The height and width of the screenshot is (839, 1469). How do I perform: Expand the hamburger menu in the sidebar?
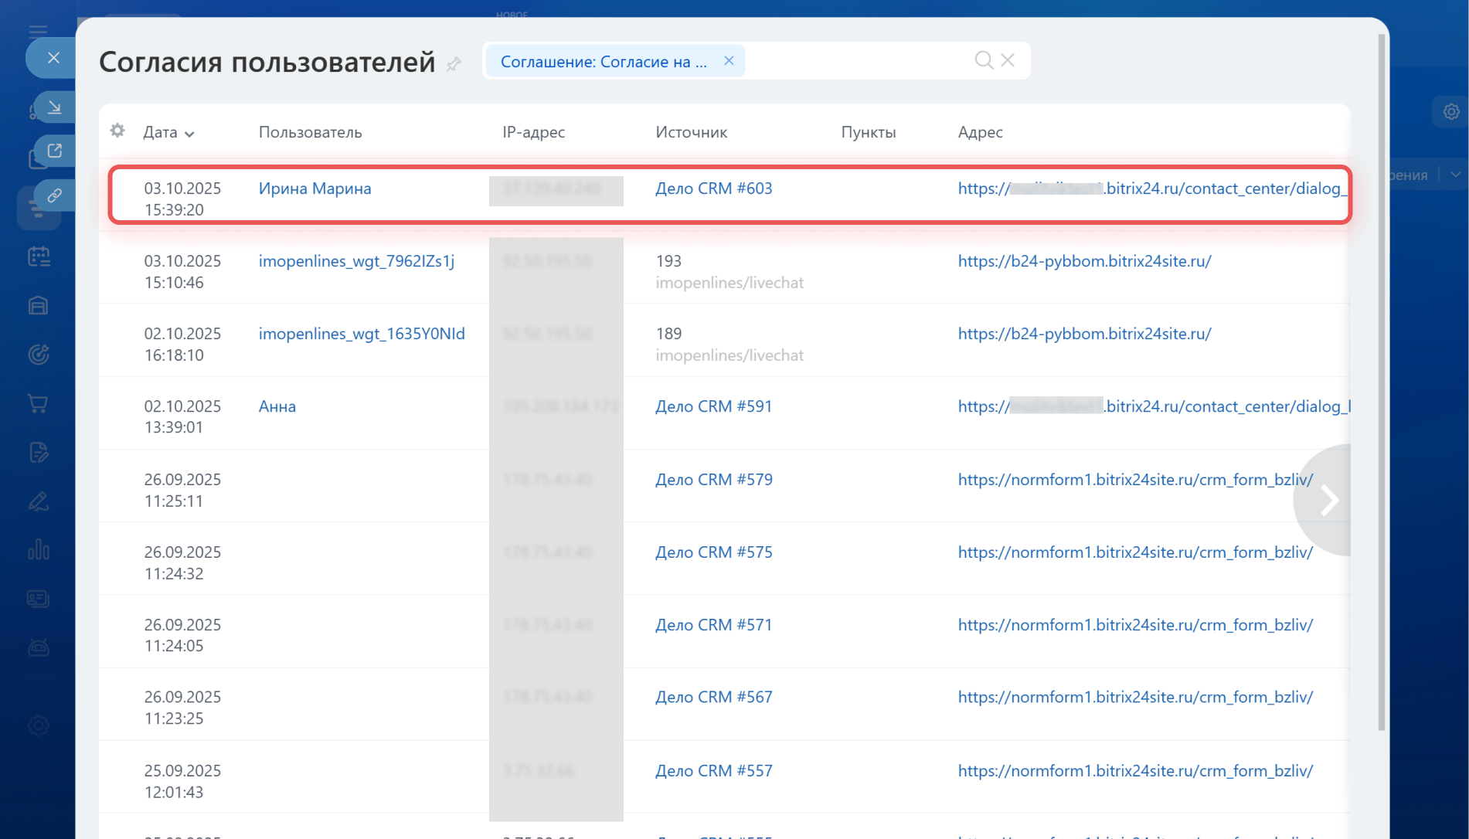38,32
